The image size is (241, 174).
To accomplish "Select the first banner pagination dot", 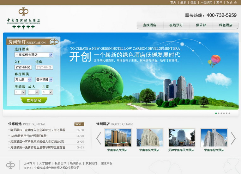I will tap(216, 113).
